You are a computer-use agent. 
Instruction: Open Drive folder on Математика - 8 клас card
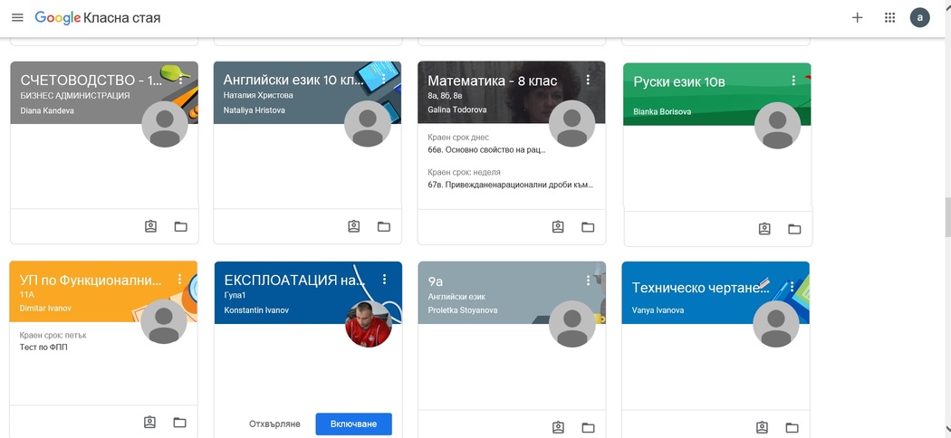588,227
